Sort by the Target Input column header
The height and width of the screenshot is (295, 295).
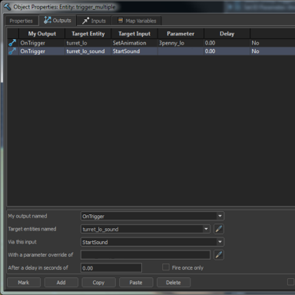click(134, 34)
